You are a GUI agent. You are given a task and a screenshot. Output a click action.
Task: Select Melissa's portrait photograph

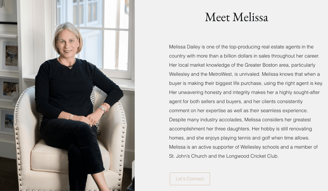[68, 96]
